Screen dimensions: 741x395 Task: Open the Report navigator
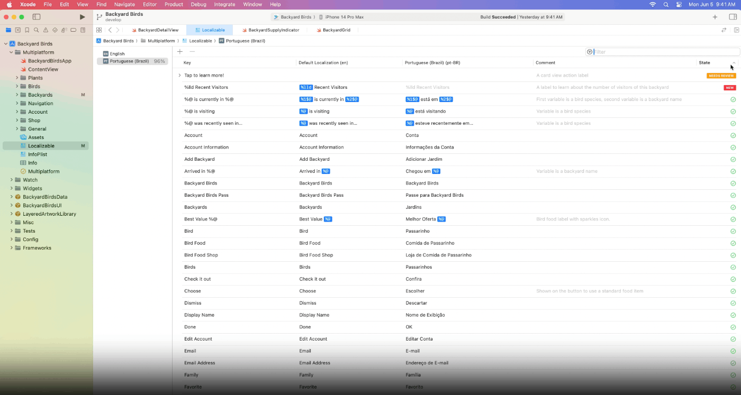83,30
